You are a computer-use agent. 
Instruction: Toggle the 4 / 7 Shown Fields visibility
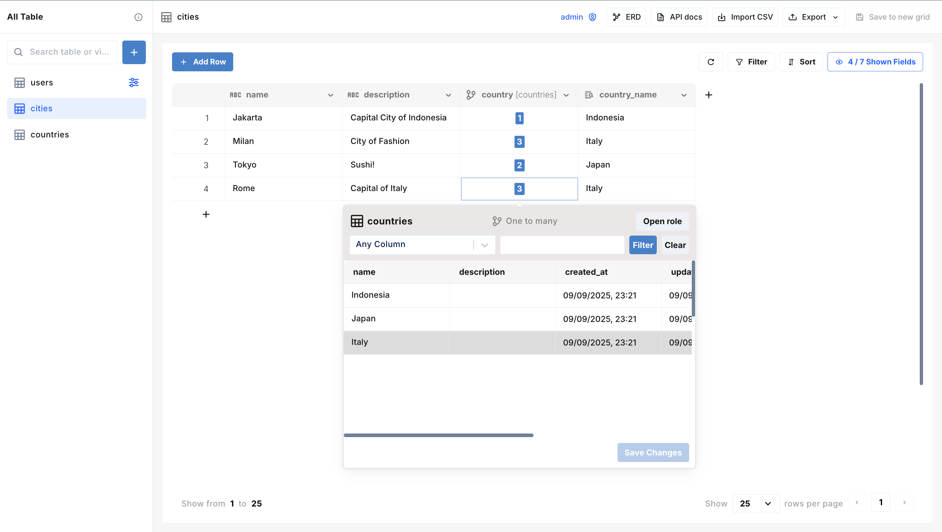coord(875,62)
